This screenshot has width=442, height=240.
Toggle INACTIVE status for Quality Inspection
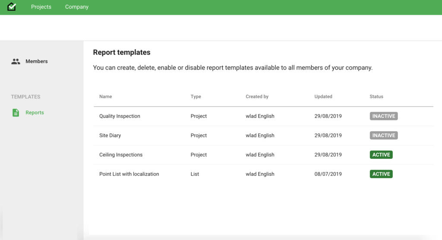coord(383,116)
